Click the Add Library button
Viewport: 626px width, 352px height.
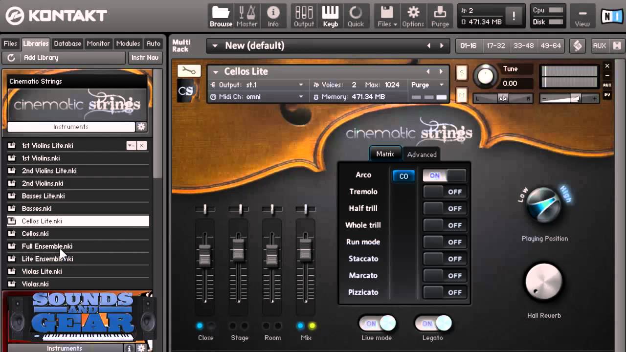click(64, 58)
